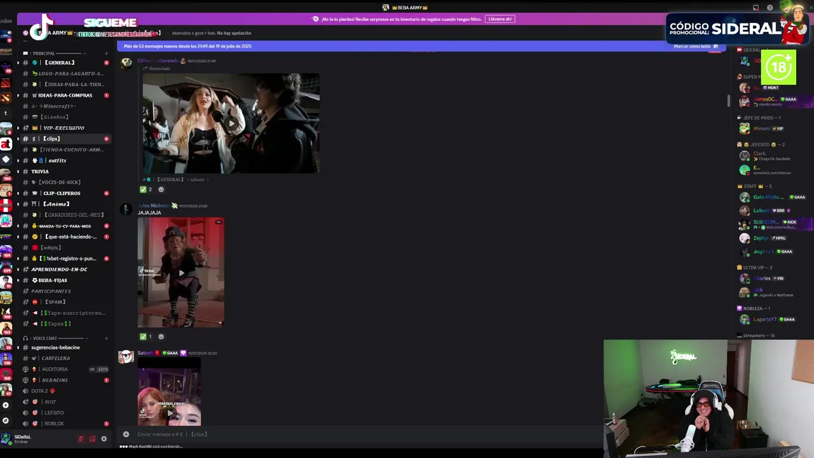This screenshot has height=458, width=814.
Task: Open the inbox icon in title bar
Action: (x=755, y=8)
